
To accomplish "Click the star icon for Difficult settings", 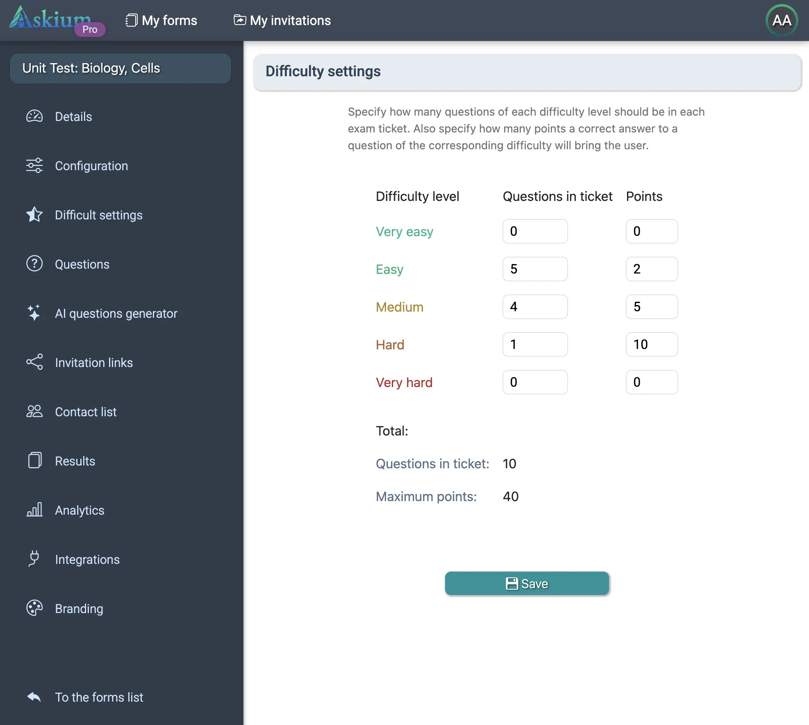I will coord(34,214).
